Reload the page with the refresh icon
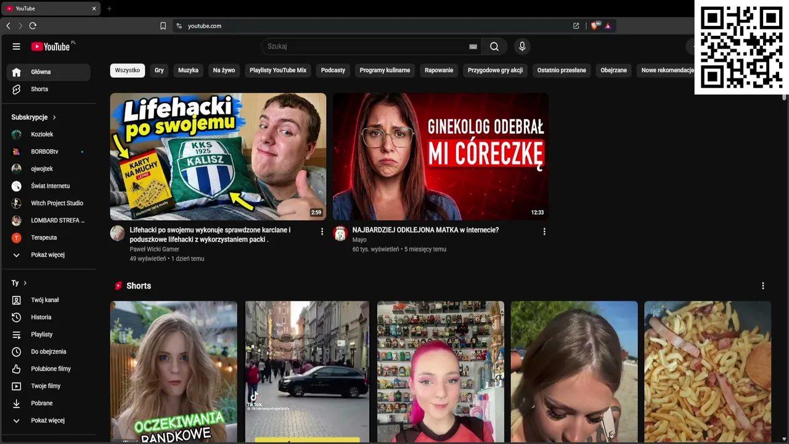 pos(33,26)
